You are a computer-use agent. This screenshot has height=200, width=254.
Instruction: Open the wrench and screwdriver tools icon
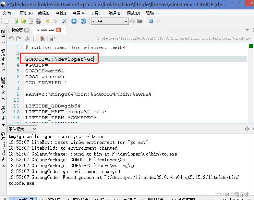click(x=65, y=21)
